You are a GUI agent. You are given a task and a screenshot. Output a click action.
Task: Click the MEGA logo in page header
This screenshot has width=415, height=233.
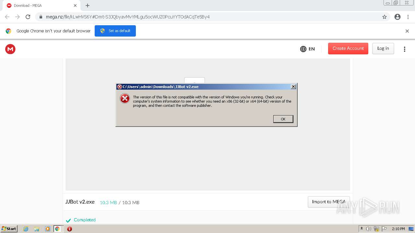[x=10, y=49]
